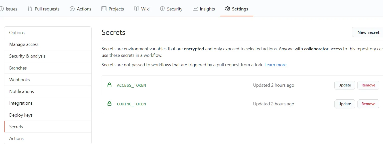This screenshot has height=144, width=383.
Task: Remove the CODING_TOKEN secret
Action: (x=368, y=104)
